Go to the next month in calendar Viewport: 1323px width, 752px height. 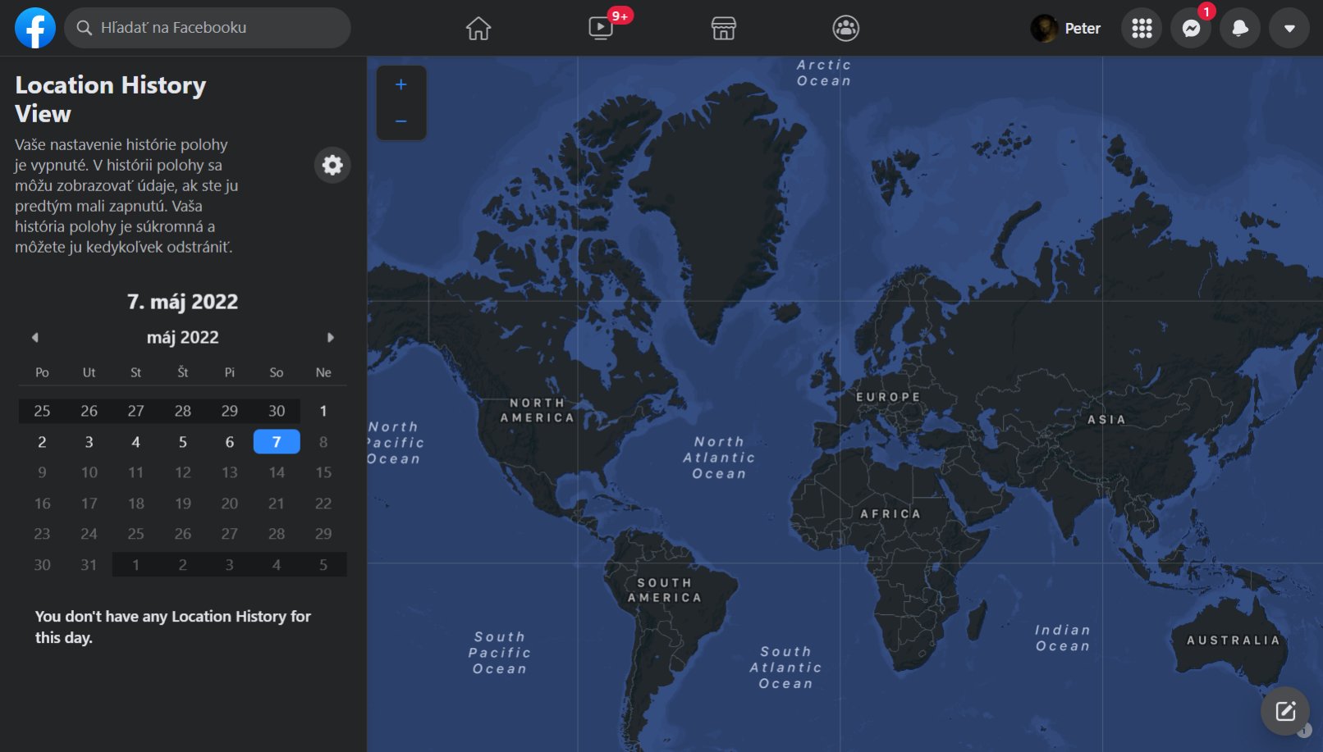[331, 337]
